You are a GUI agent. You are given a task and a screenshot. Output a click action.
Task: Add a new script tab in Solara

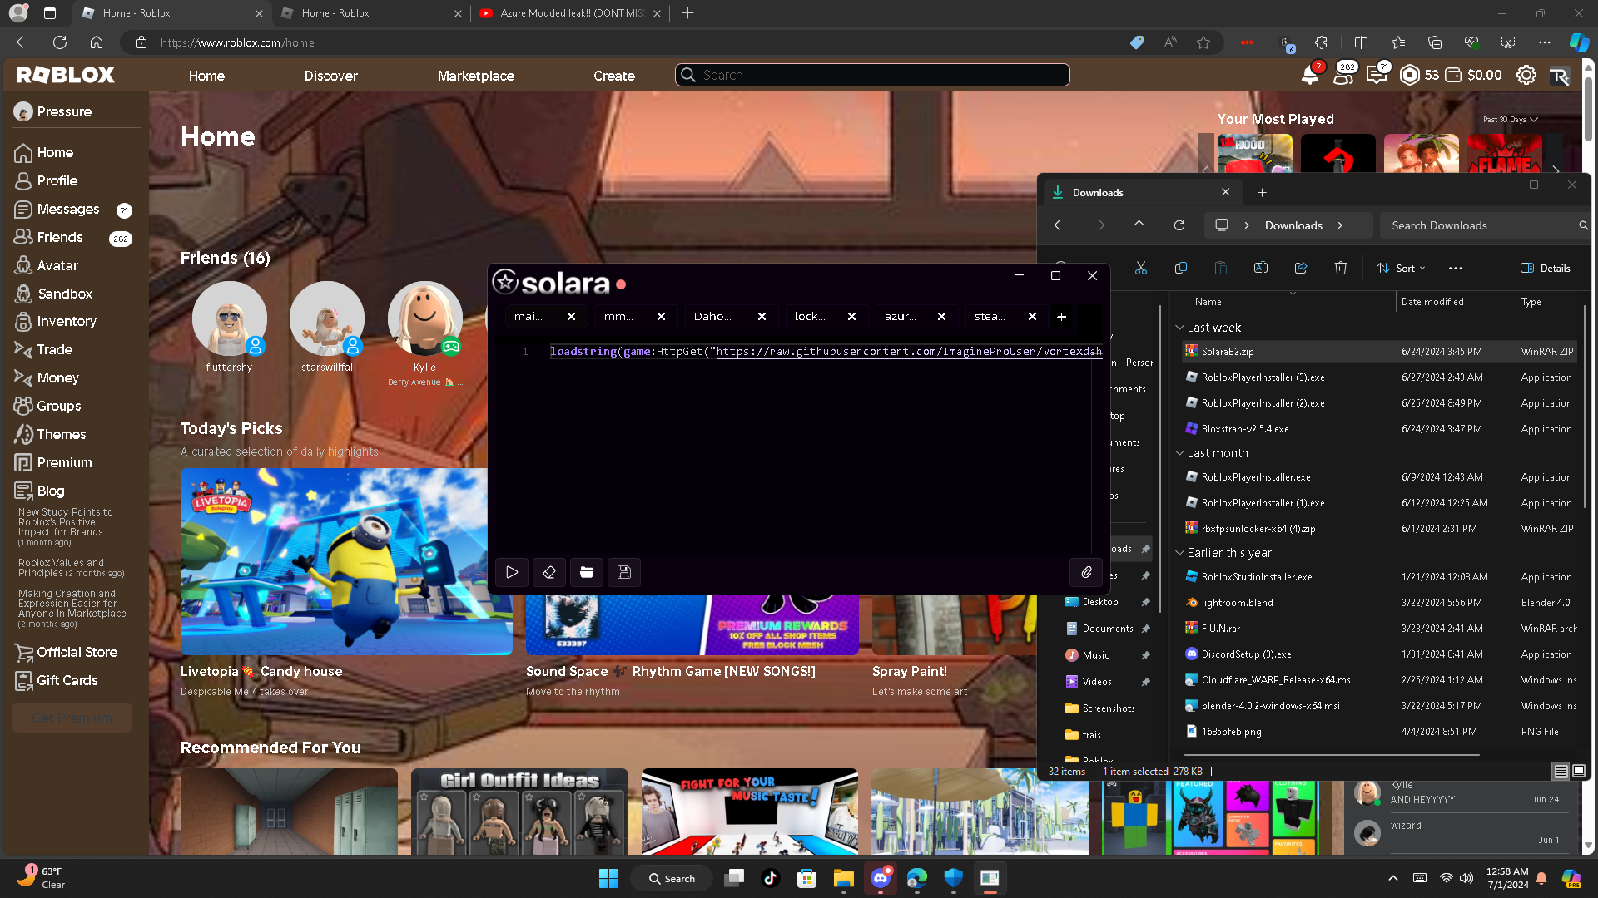pyautogui.click(x=1061, y=317)
